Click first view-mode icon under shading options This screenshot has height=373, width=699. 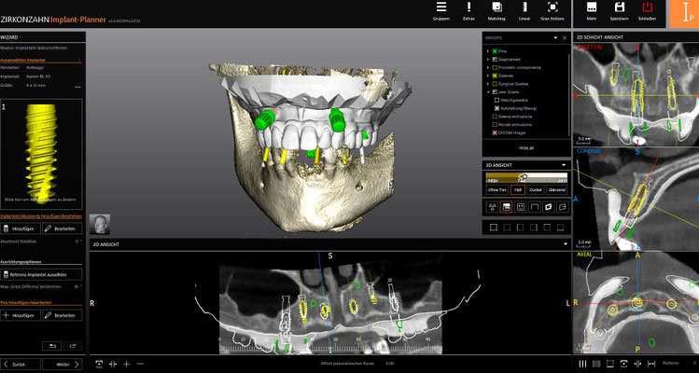pyautogui.click(x=492, y=207)
